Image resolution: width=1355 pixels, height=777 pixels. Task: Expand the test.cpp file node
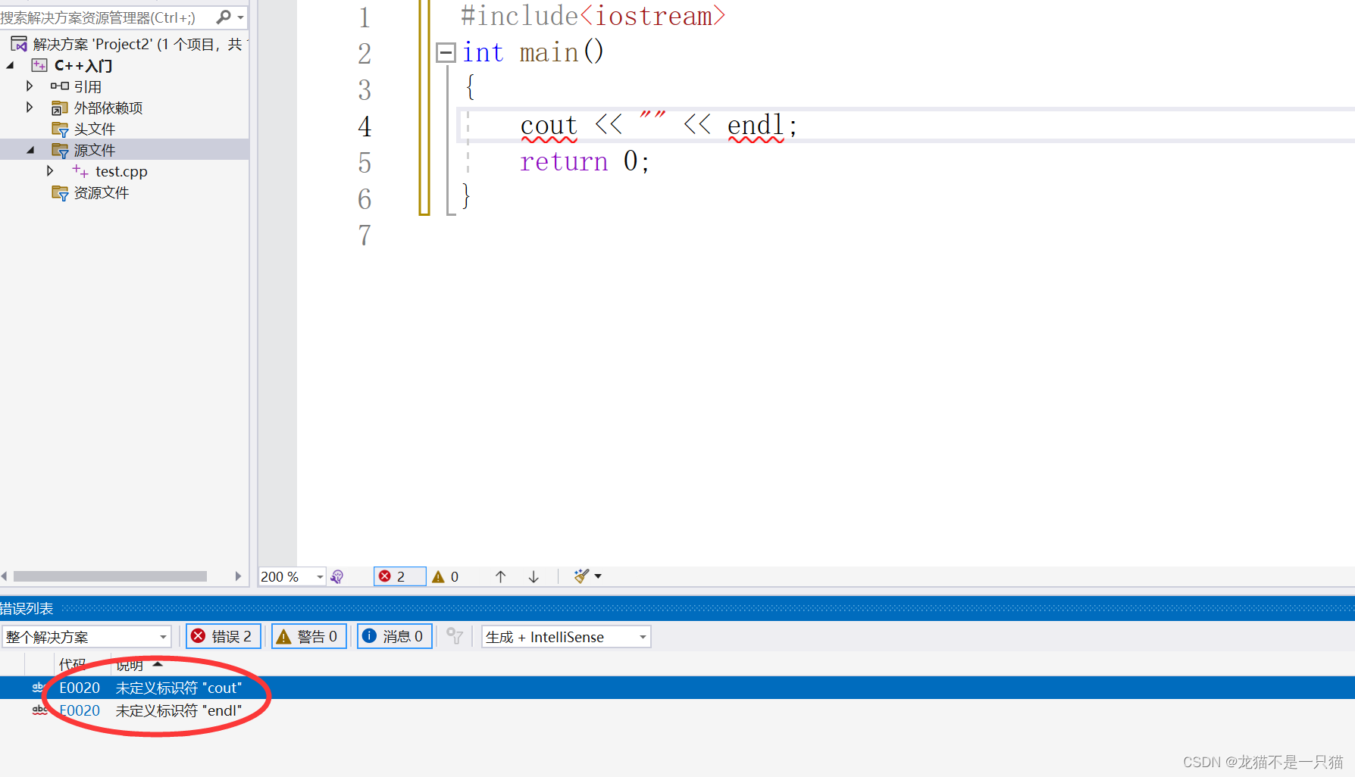click(x=50, y=171)
